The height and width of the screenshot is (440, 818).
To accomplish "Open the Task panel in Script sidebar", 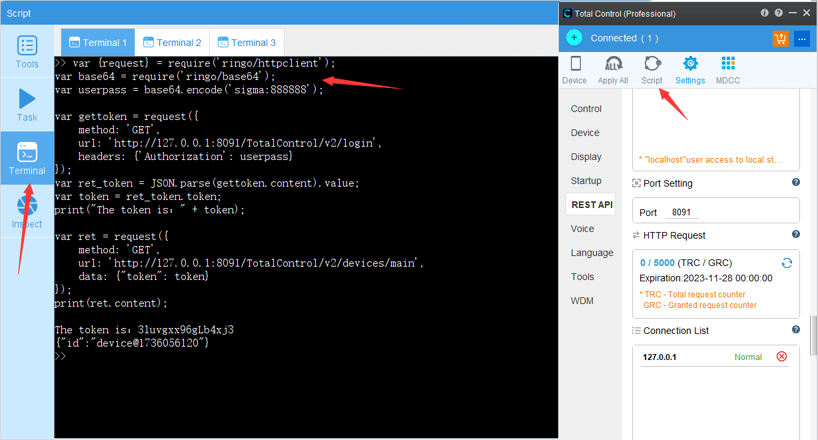I will [27, 105].
